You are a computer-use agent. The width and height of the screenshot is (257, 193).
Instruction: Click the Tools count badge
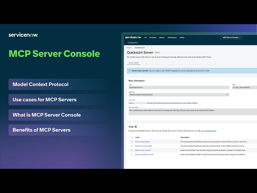(136, 127)
